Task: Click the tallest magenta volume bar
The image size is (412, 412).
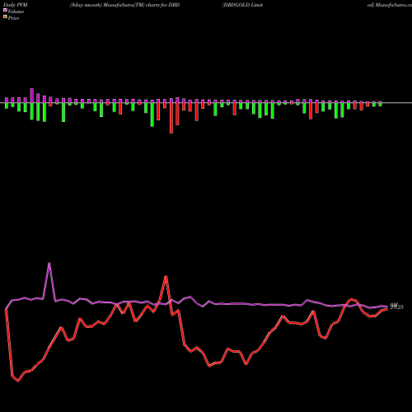Action: coord(32,96)
